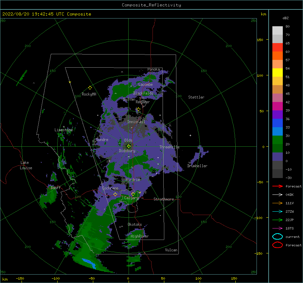Click the Banff label

pyautogui.click(x=56, y=187)
